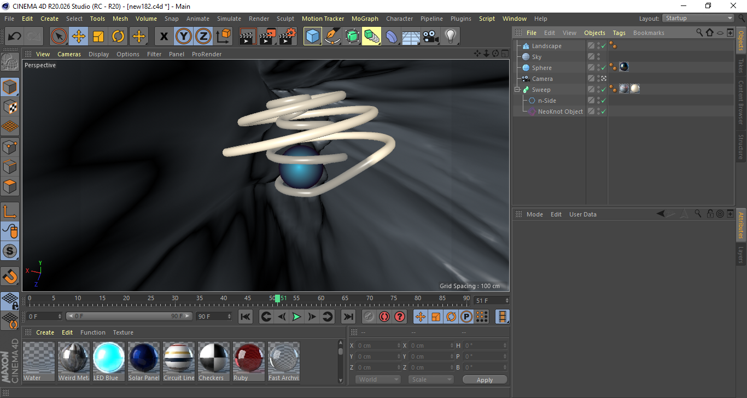Activate the Scale tool
The image size is (747, 398).
tap(98, 37)
